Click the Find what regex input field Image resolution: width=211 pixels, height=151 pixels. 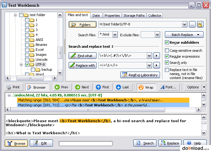123,56
